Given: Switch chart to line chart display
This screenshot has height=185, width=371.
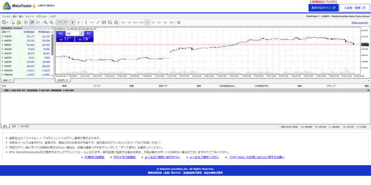Looking at the screenshot, I should pyautogui.click(x=38, y=22).
